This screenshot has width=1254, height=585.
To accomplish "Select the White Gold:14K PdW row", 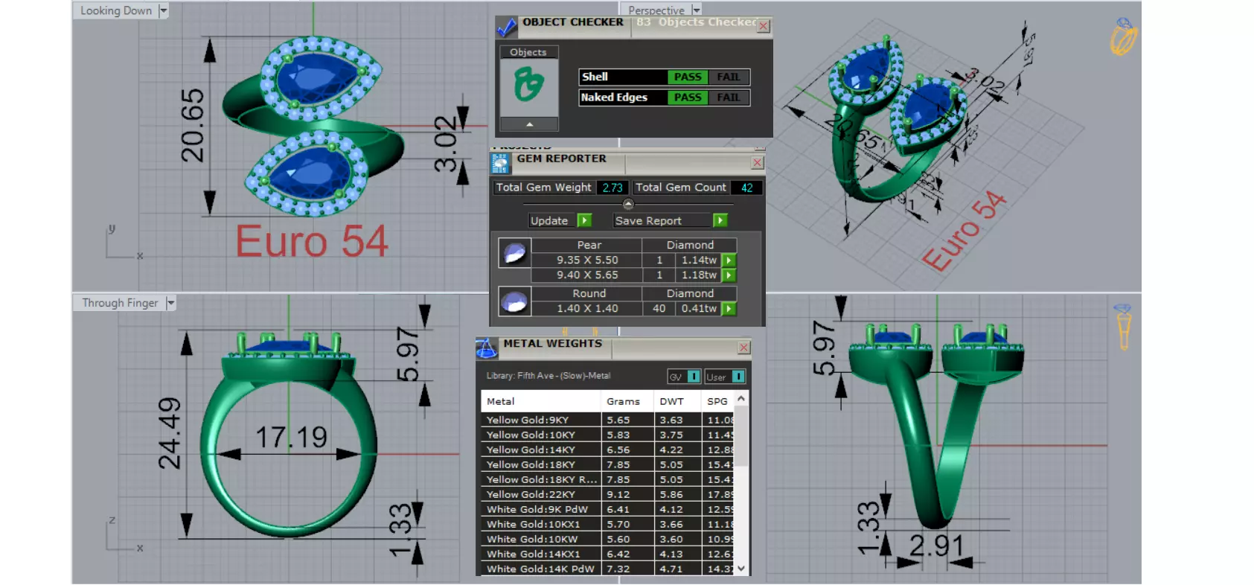I will tap(607, 569).
